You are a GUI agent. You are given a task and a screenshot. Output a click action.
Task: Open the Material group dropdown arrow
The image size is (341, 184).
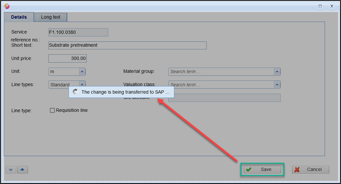pos(277,72)
